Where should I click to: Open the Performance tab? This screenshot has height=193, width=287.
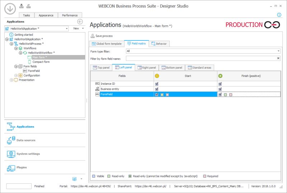pos(70,15)
